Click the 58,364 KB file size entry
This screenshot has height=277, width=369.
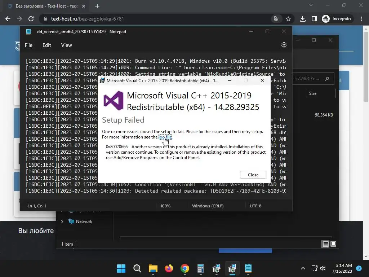[324, 115]
